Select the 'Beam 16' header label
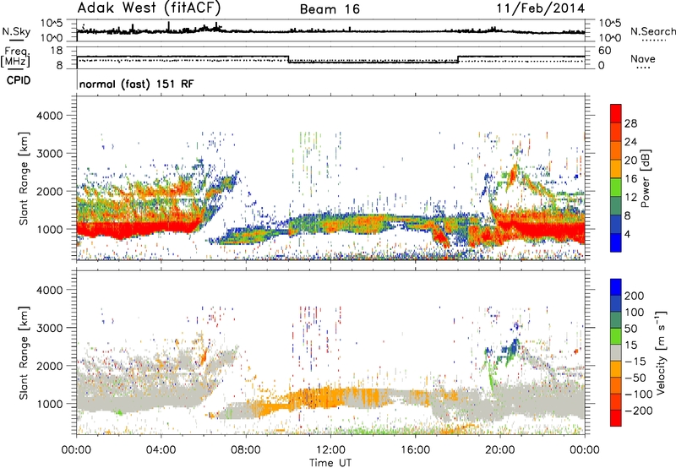676x468 pixels. [330, 9]
